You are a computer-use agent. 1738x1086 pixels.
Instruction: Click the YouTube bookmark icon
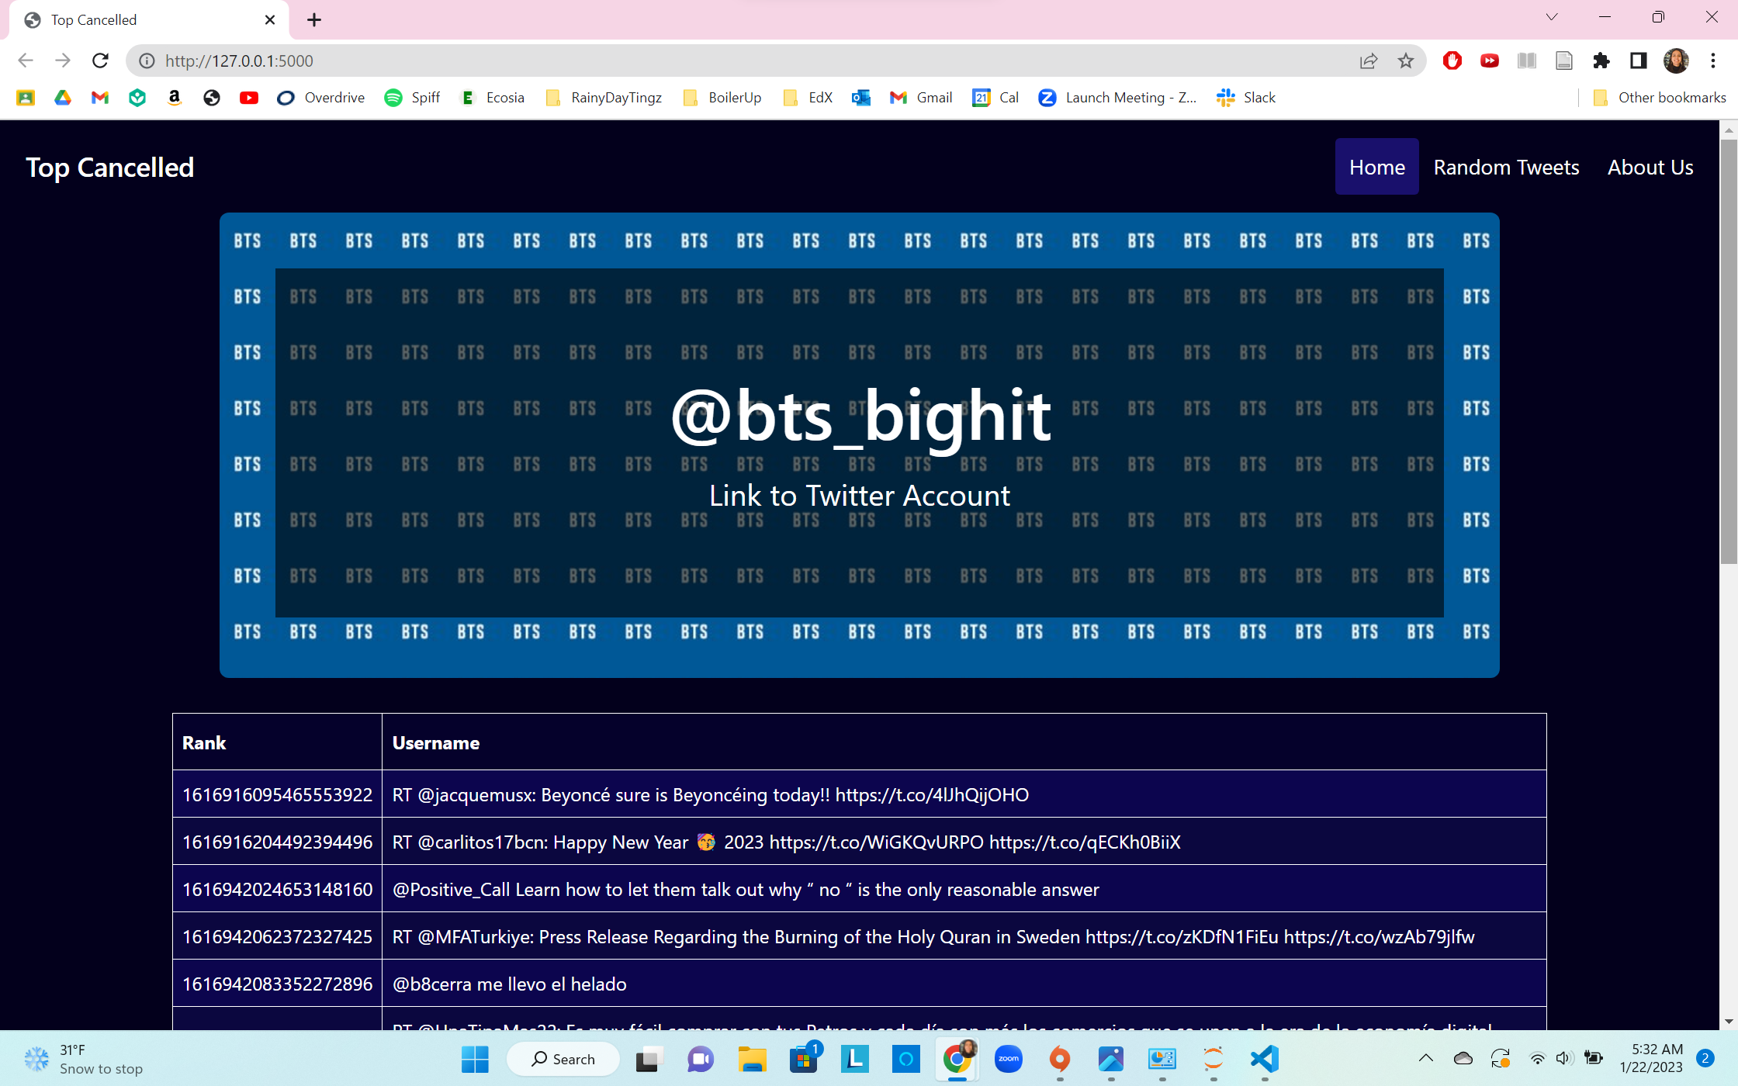[248, 98]
